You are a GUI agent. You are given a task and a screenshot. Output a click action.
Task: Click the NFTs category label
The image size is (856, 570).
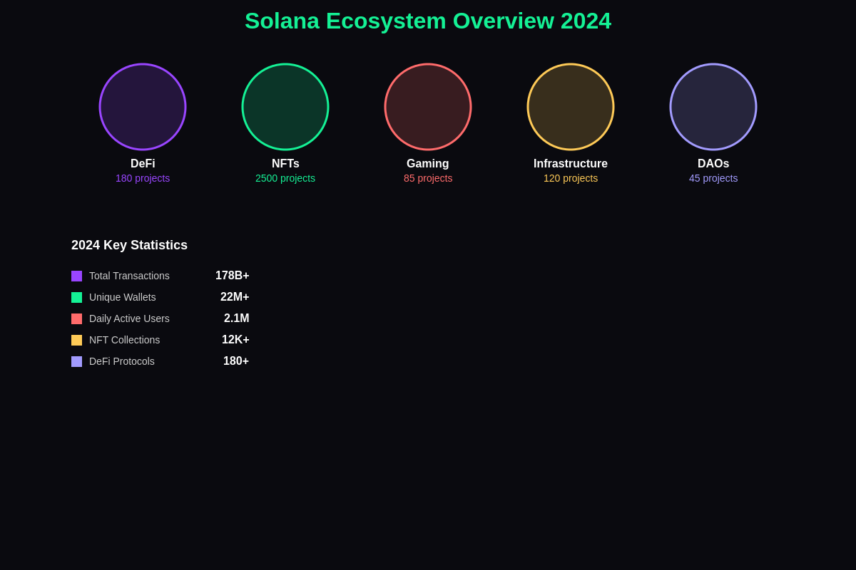[285, 164]
